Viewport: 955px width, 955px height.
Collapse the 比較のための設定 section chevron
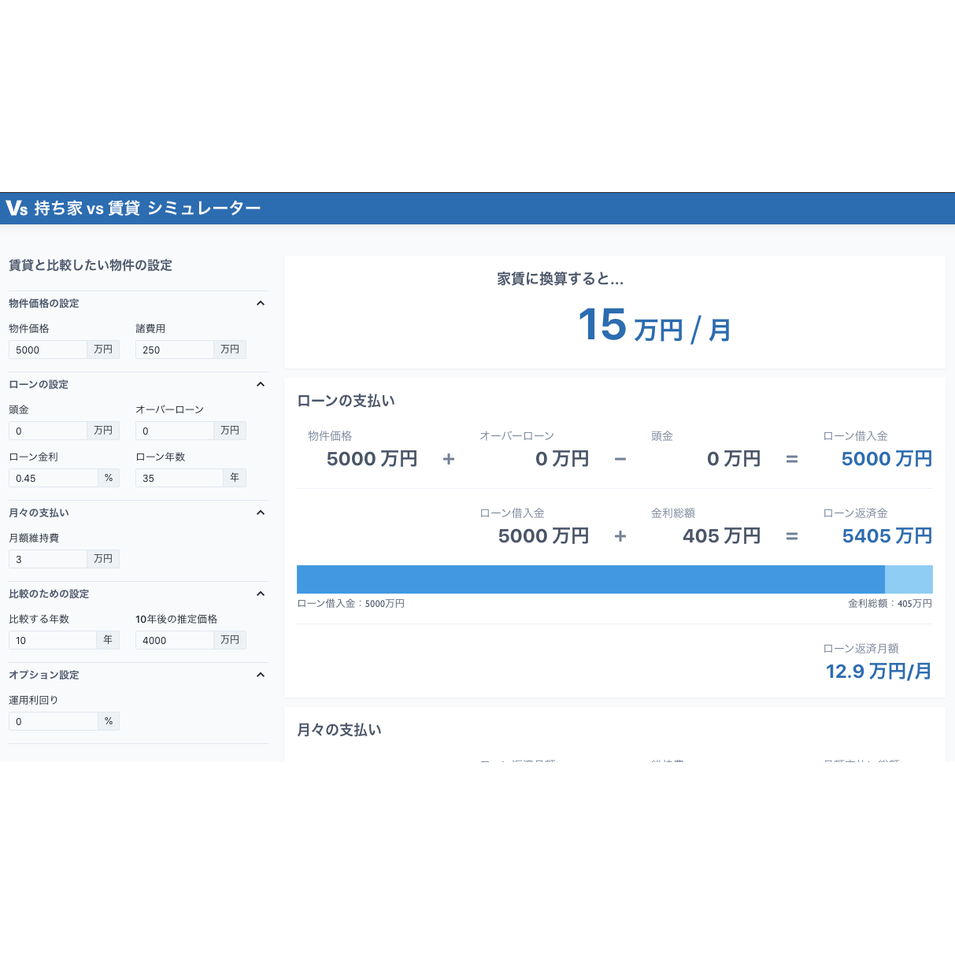click(x=261, y=594)
